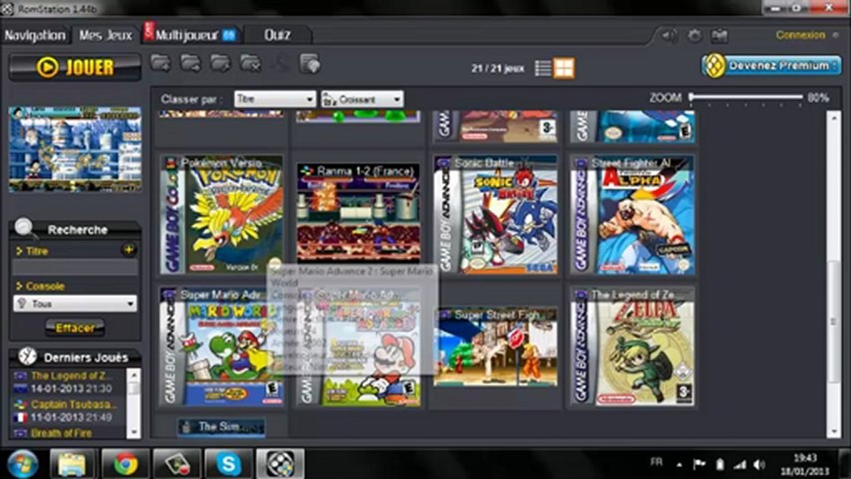Select Super Mario Advance Mario World cover
This screenshot has width=851, height=479.
coord(222,347)
